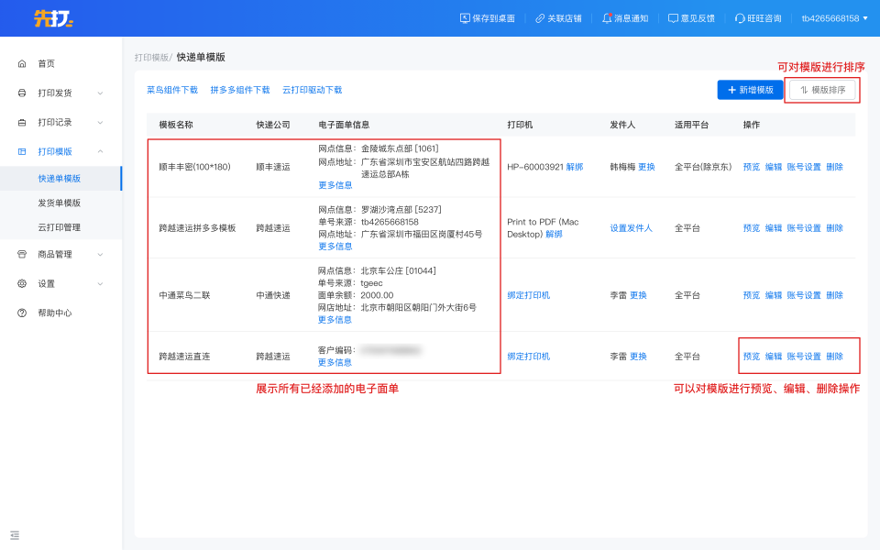This screenshot has height=550, width=880.
Task: Click the 打印发货 printer icon
Action: [22, 93]
